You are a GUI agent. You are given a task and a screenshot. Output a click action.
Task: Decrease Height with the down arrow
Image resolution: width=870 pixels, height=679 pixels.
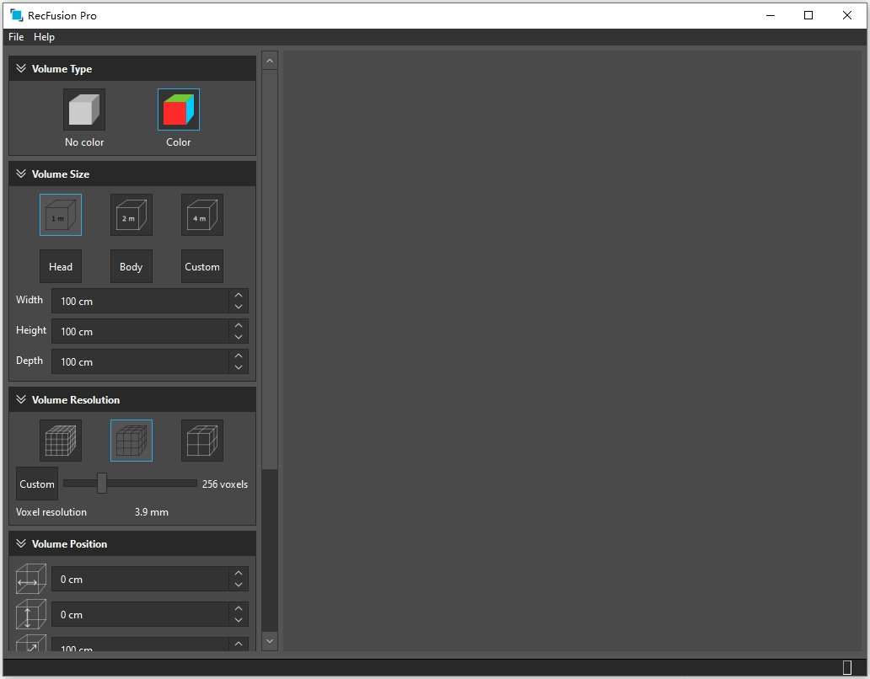[239, 338]
